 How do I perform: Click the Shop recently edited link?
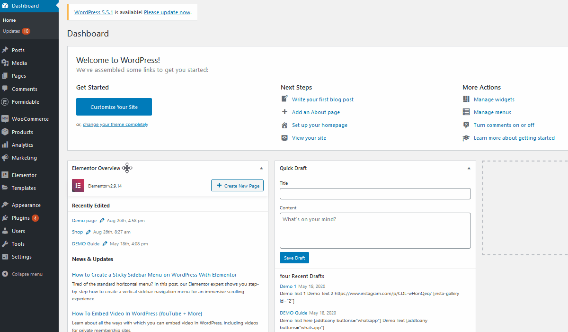(77, 232)
